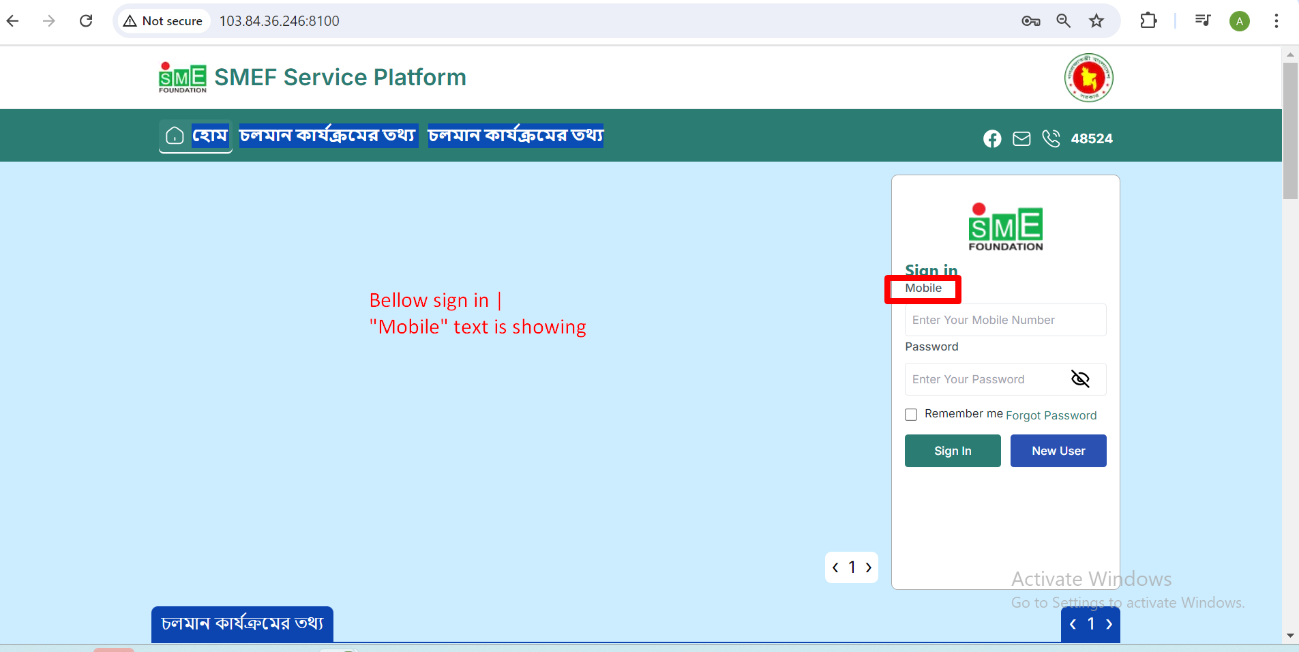
Task: Click next arrow in blue bottom pager
Action: pos(1109,624)
